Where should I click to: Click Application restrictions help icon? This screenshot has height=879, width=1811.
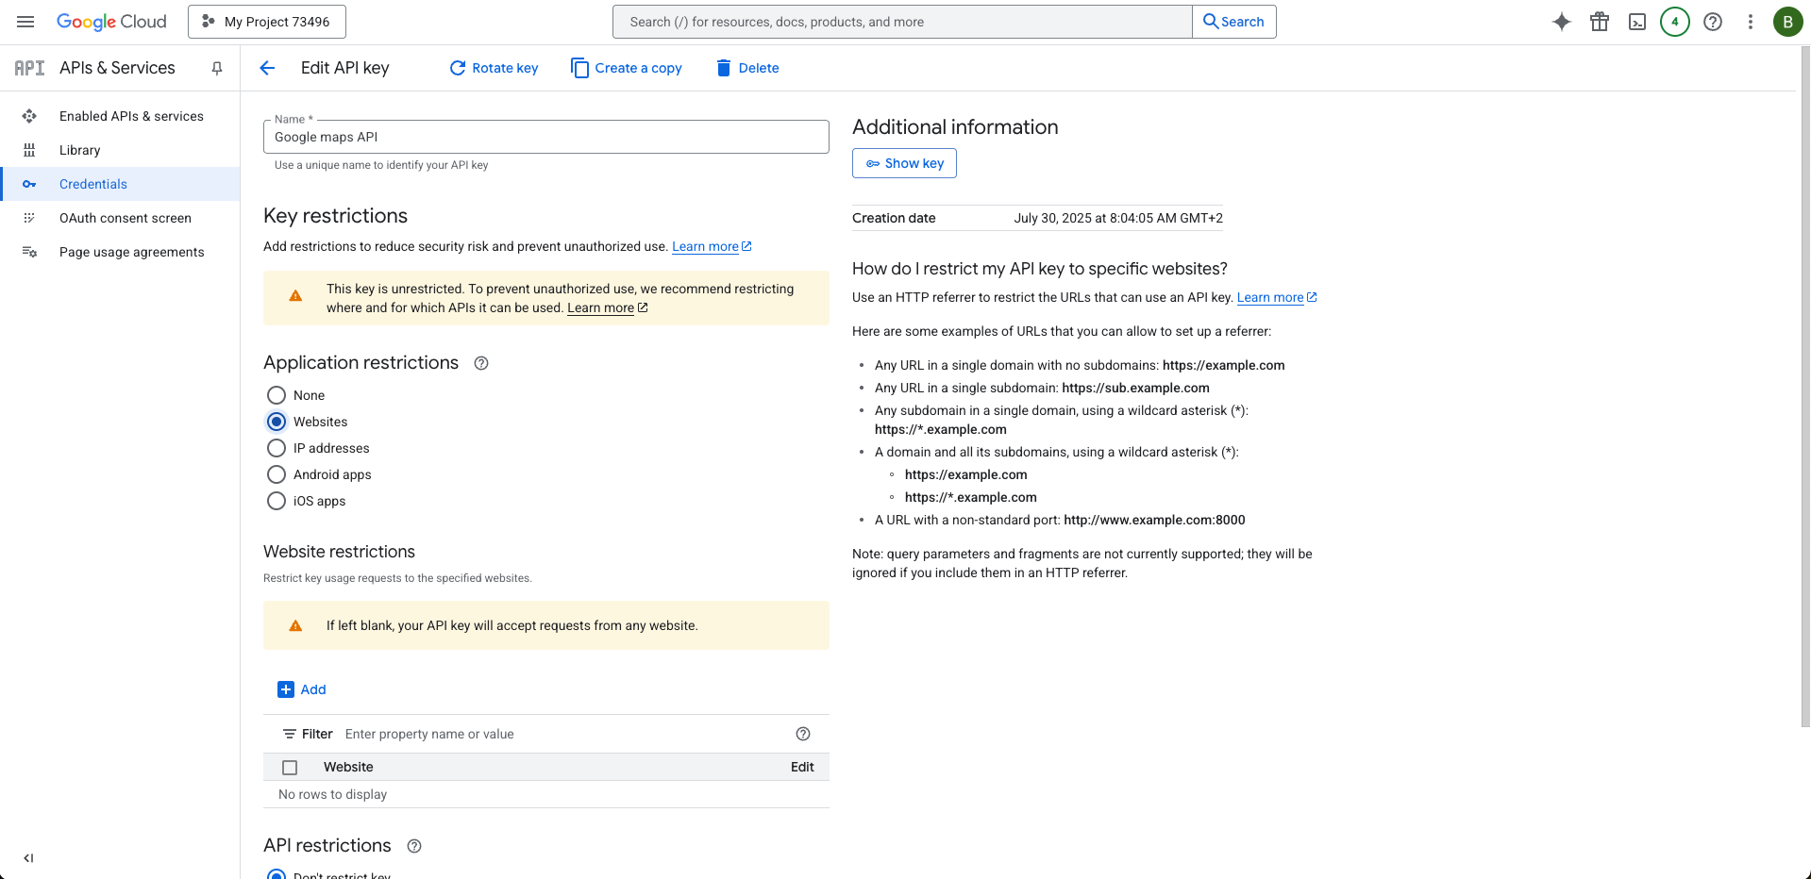481,363
